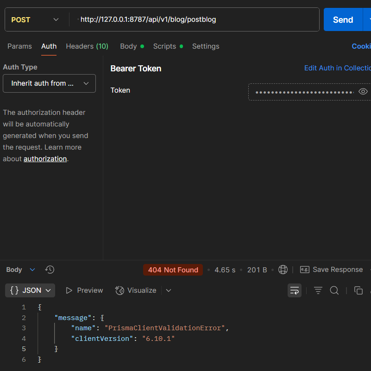Image resolution: width=371 pixels, height=371 pixels.
Task: Click the "clientVersion" key in response
Action: (x=102, y=339)
